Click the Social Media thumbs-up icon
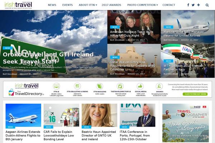 [x=140, y=86]
